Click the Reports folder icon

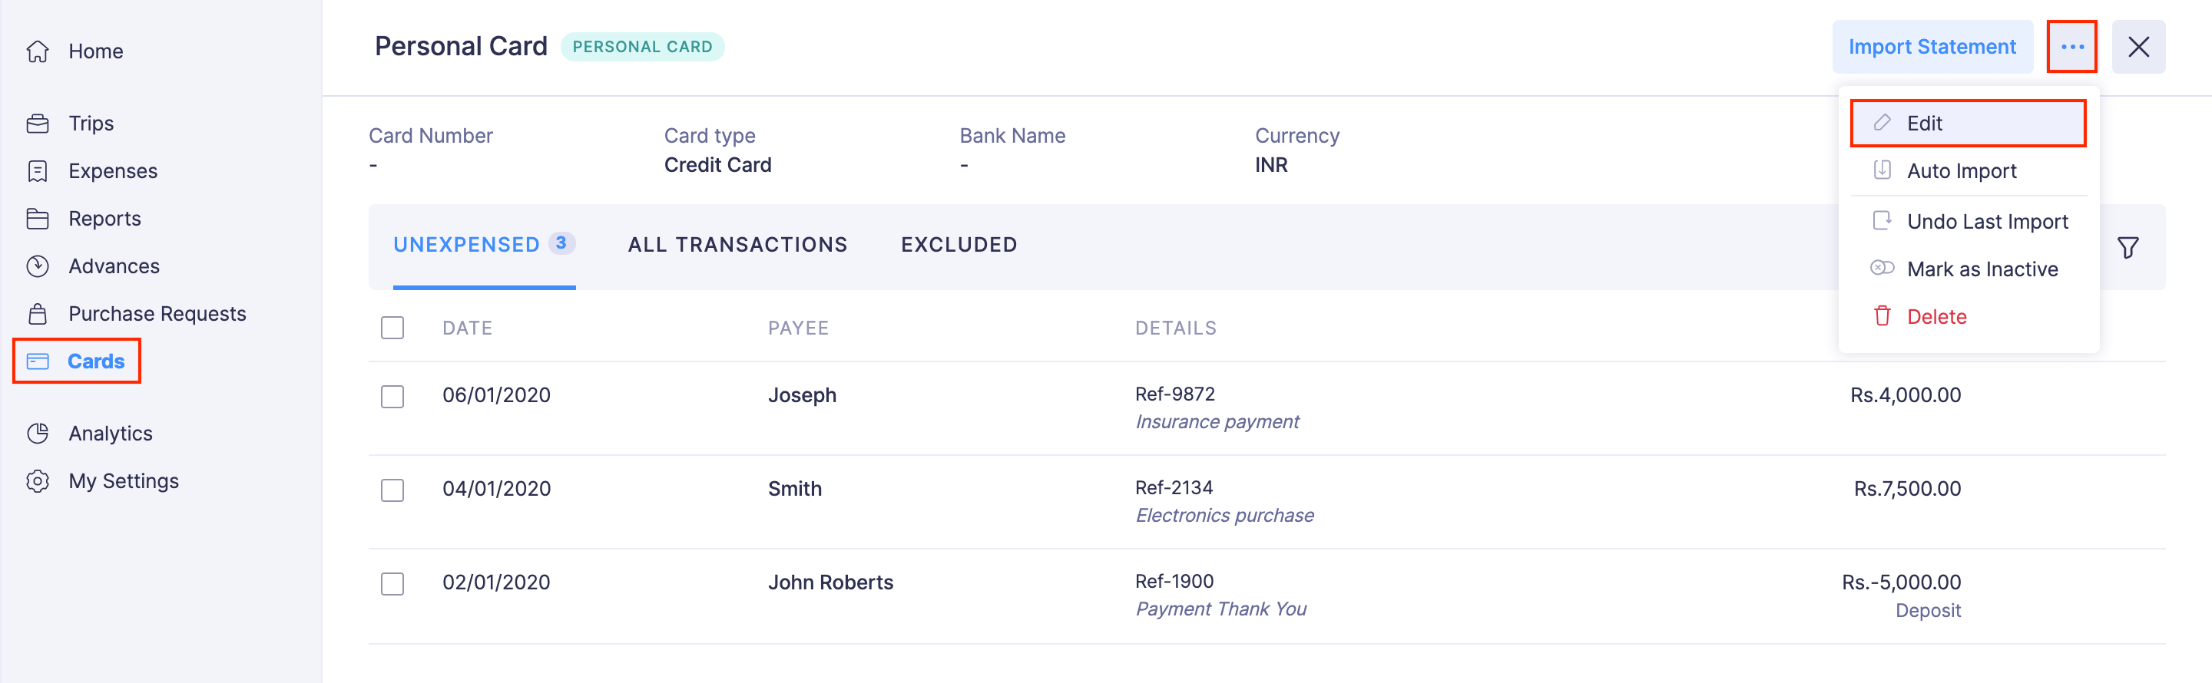38,219
